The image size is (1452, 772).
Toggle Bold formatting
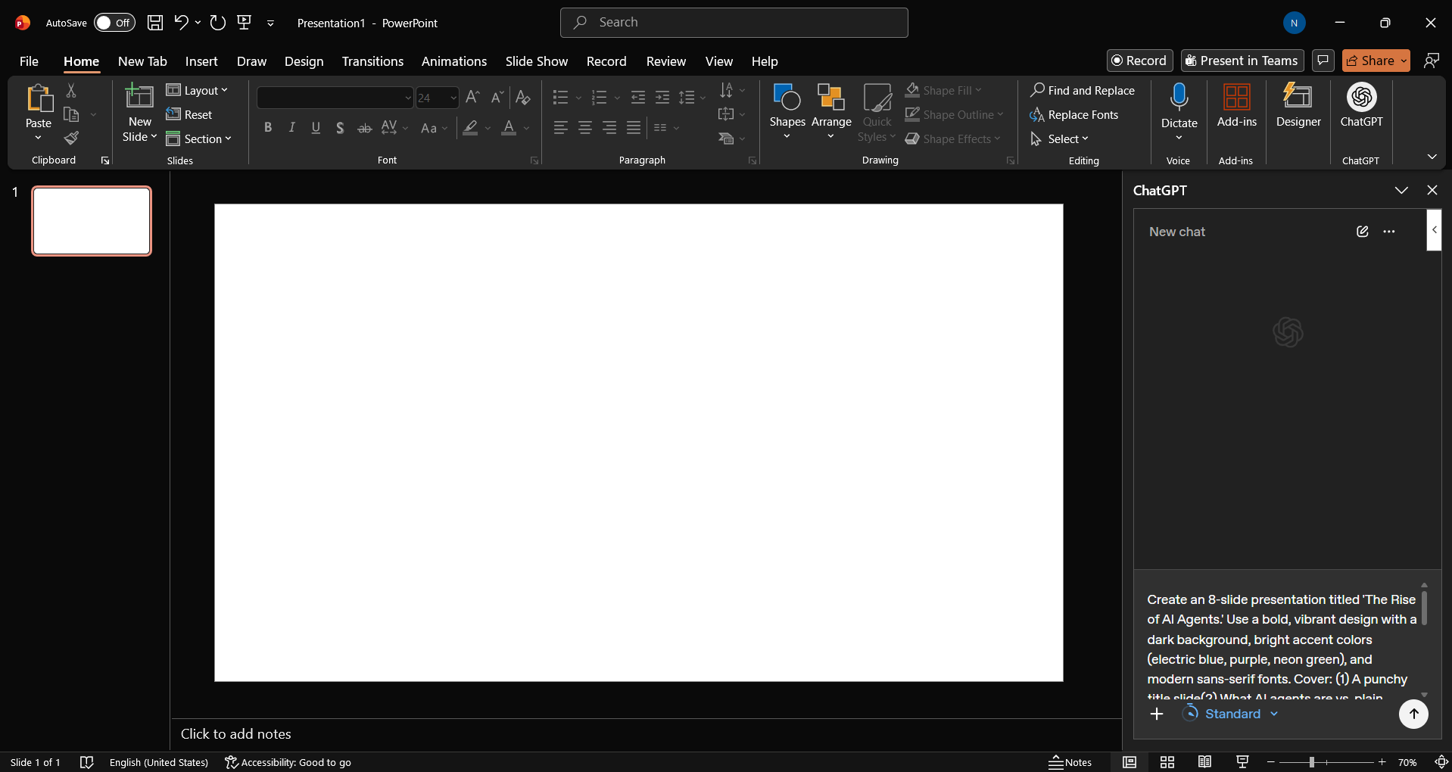(x=267, y=128)
